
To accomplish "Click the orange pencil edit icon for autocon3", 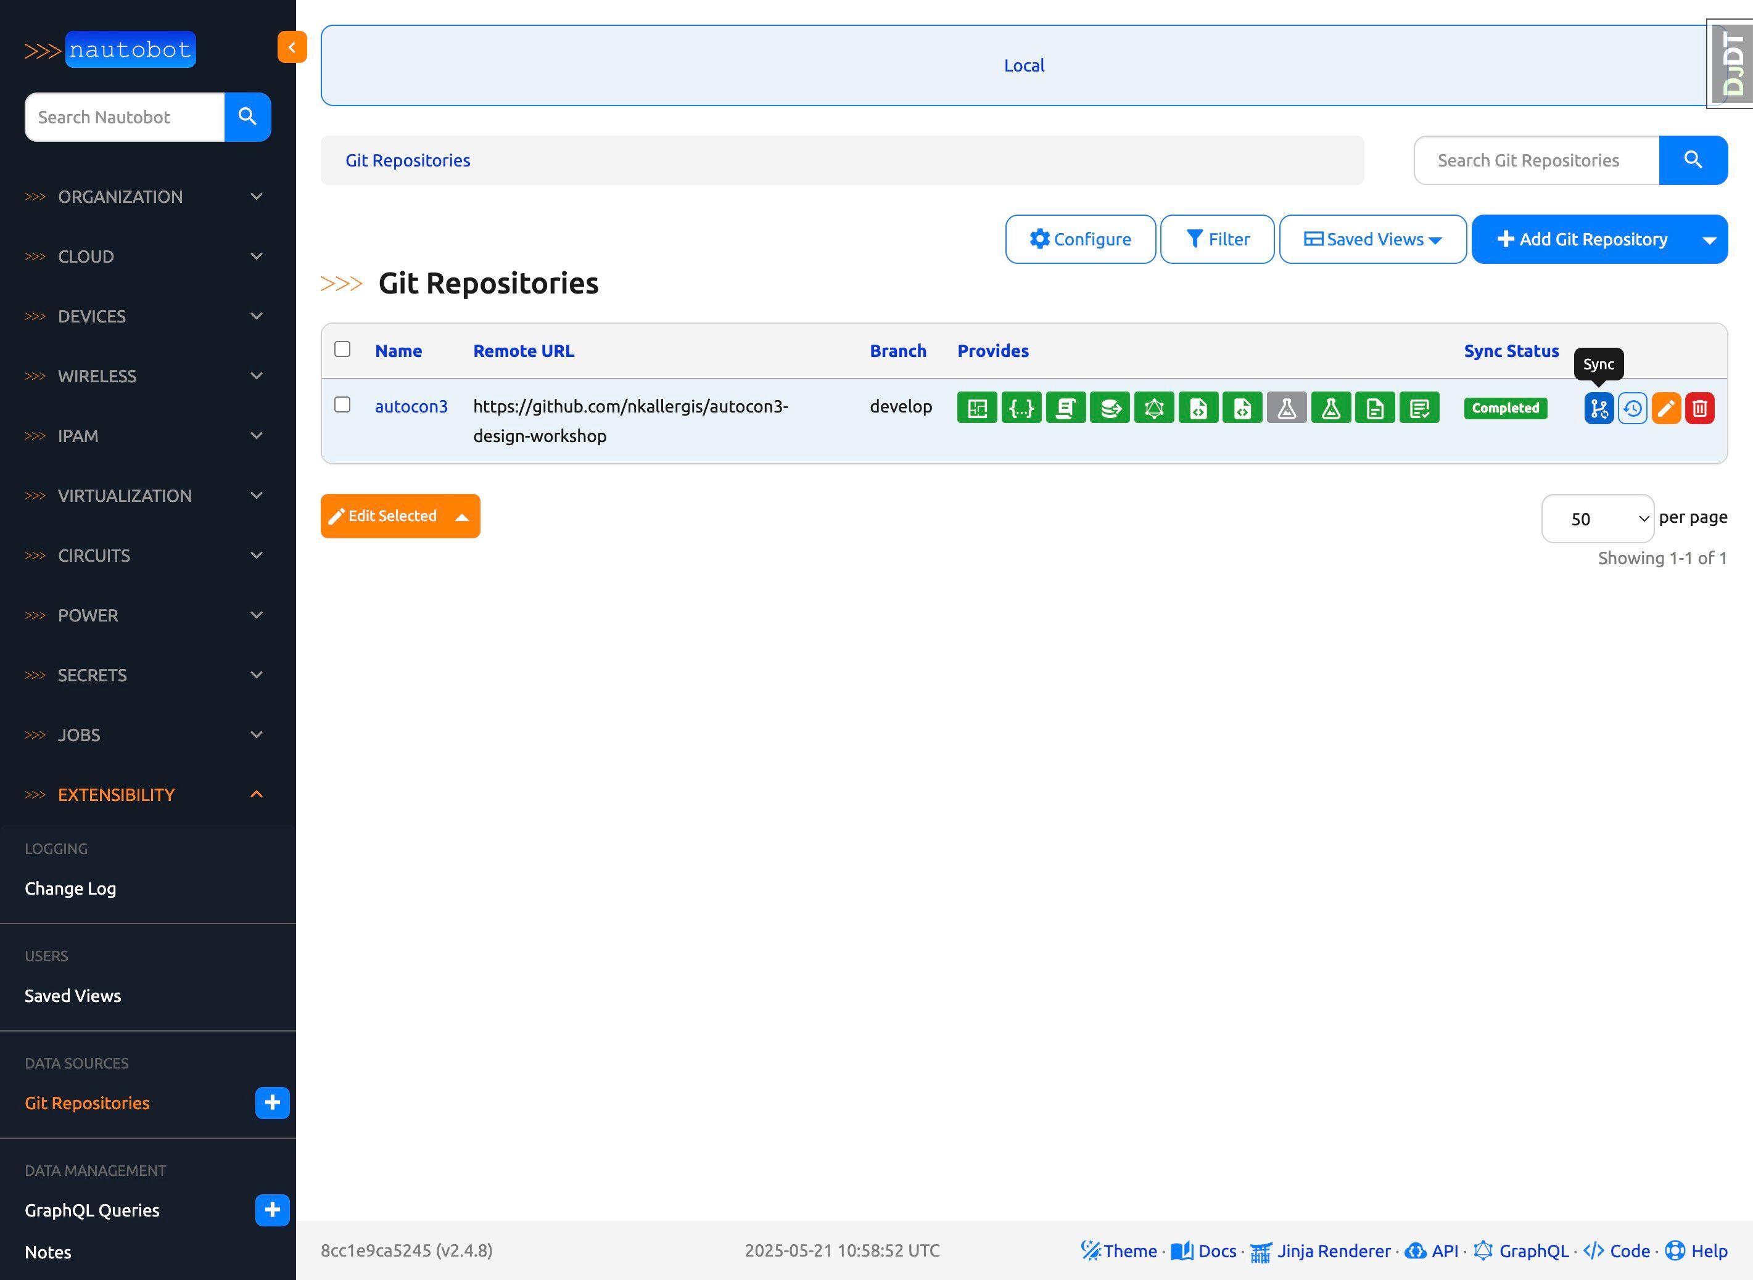I will pos(1665,408).
